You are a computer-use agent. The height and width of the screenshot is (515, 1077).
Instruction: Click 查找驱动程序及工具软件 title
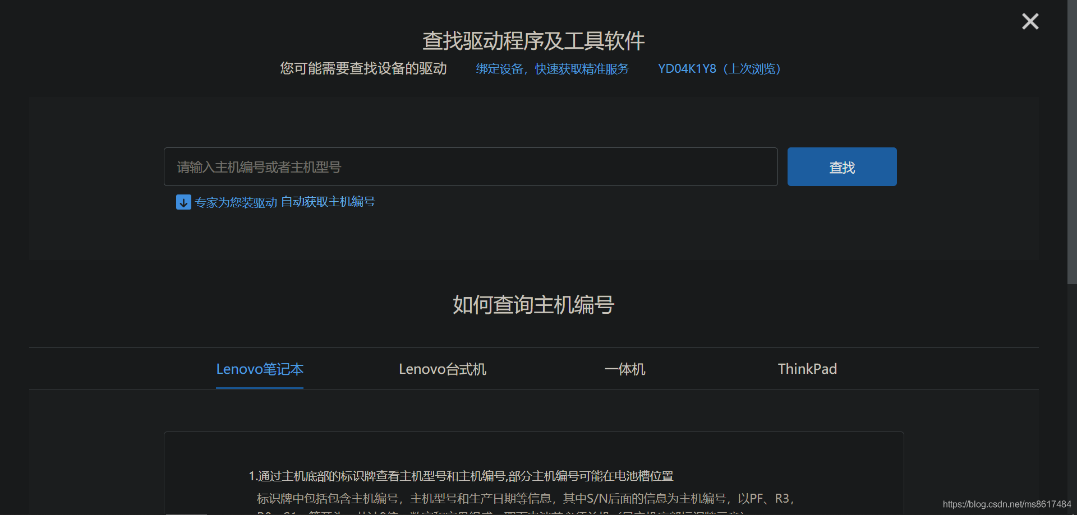tap(533, 41)
